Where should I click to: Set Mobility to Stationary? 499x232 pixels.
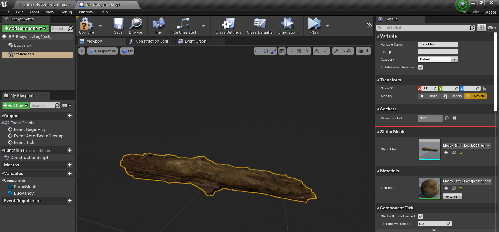tap(452, 96)
